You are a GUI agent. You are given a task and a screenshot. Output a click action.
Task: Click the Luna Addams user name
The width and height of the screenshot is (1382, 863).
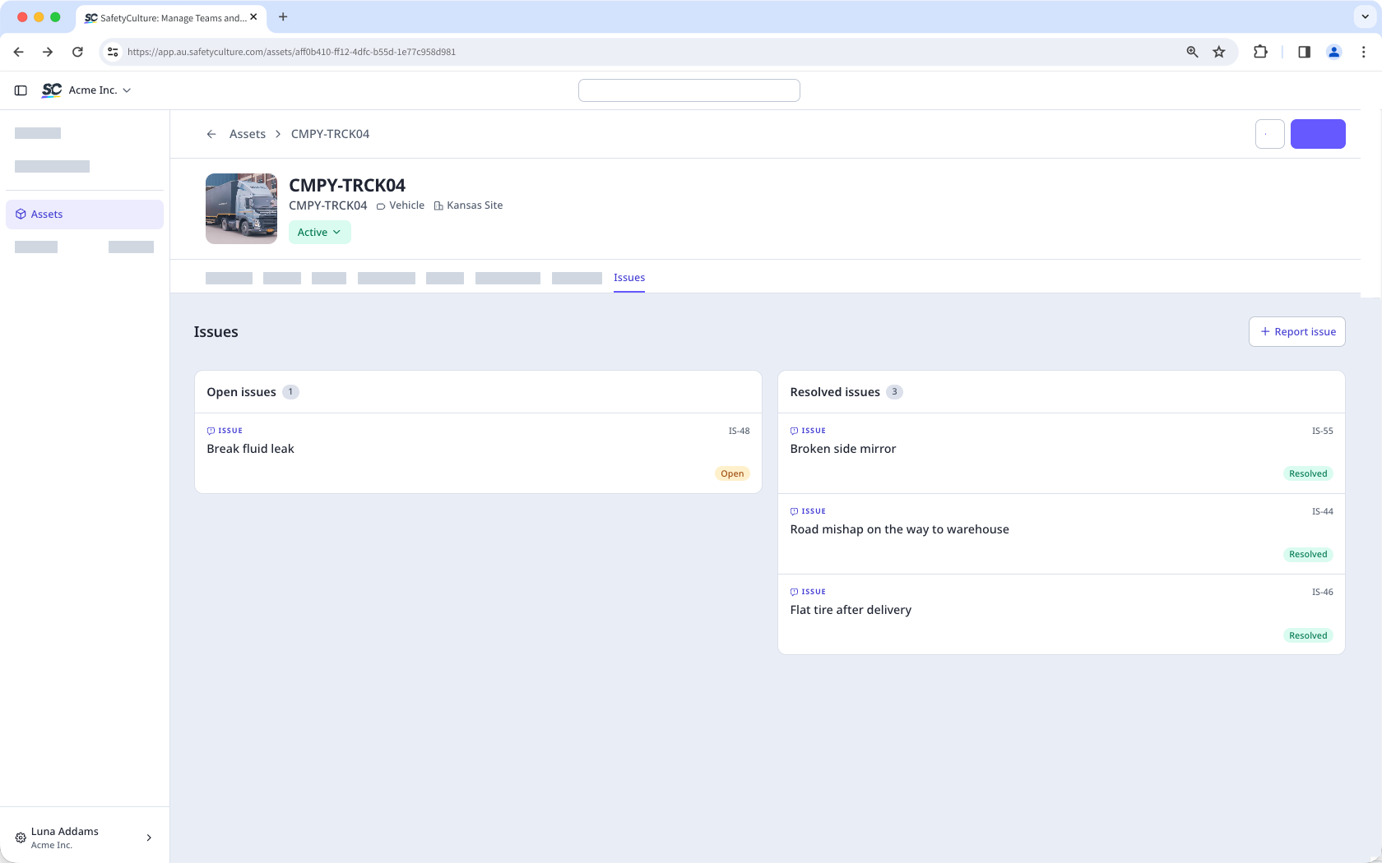tap(65, 832)
